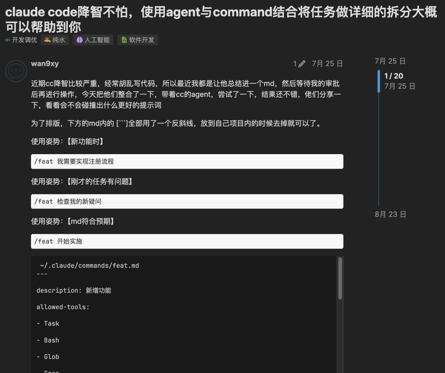Click the username wan9xy
The image size is (445, 373).
pos(44,63)
